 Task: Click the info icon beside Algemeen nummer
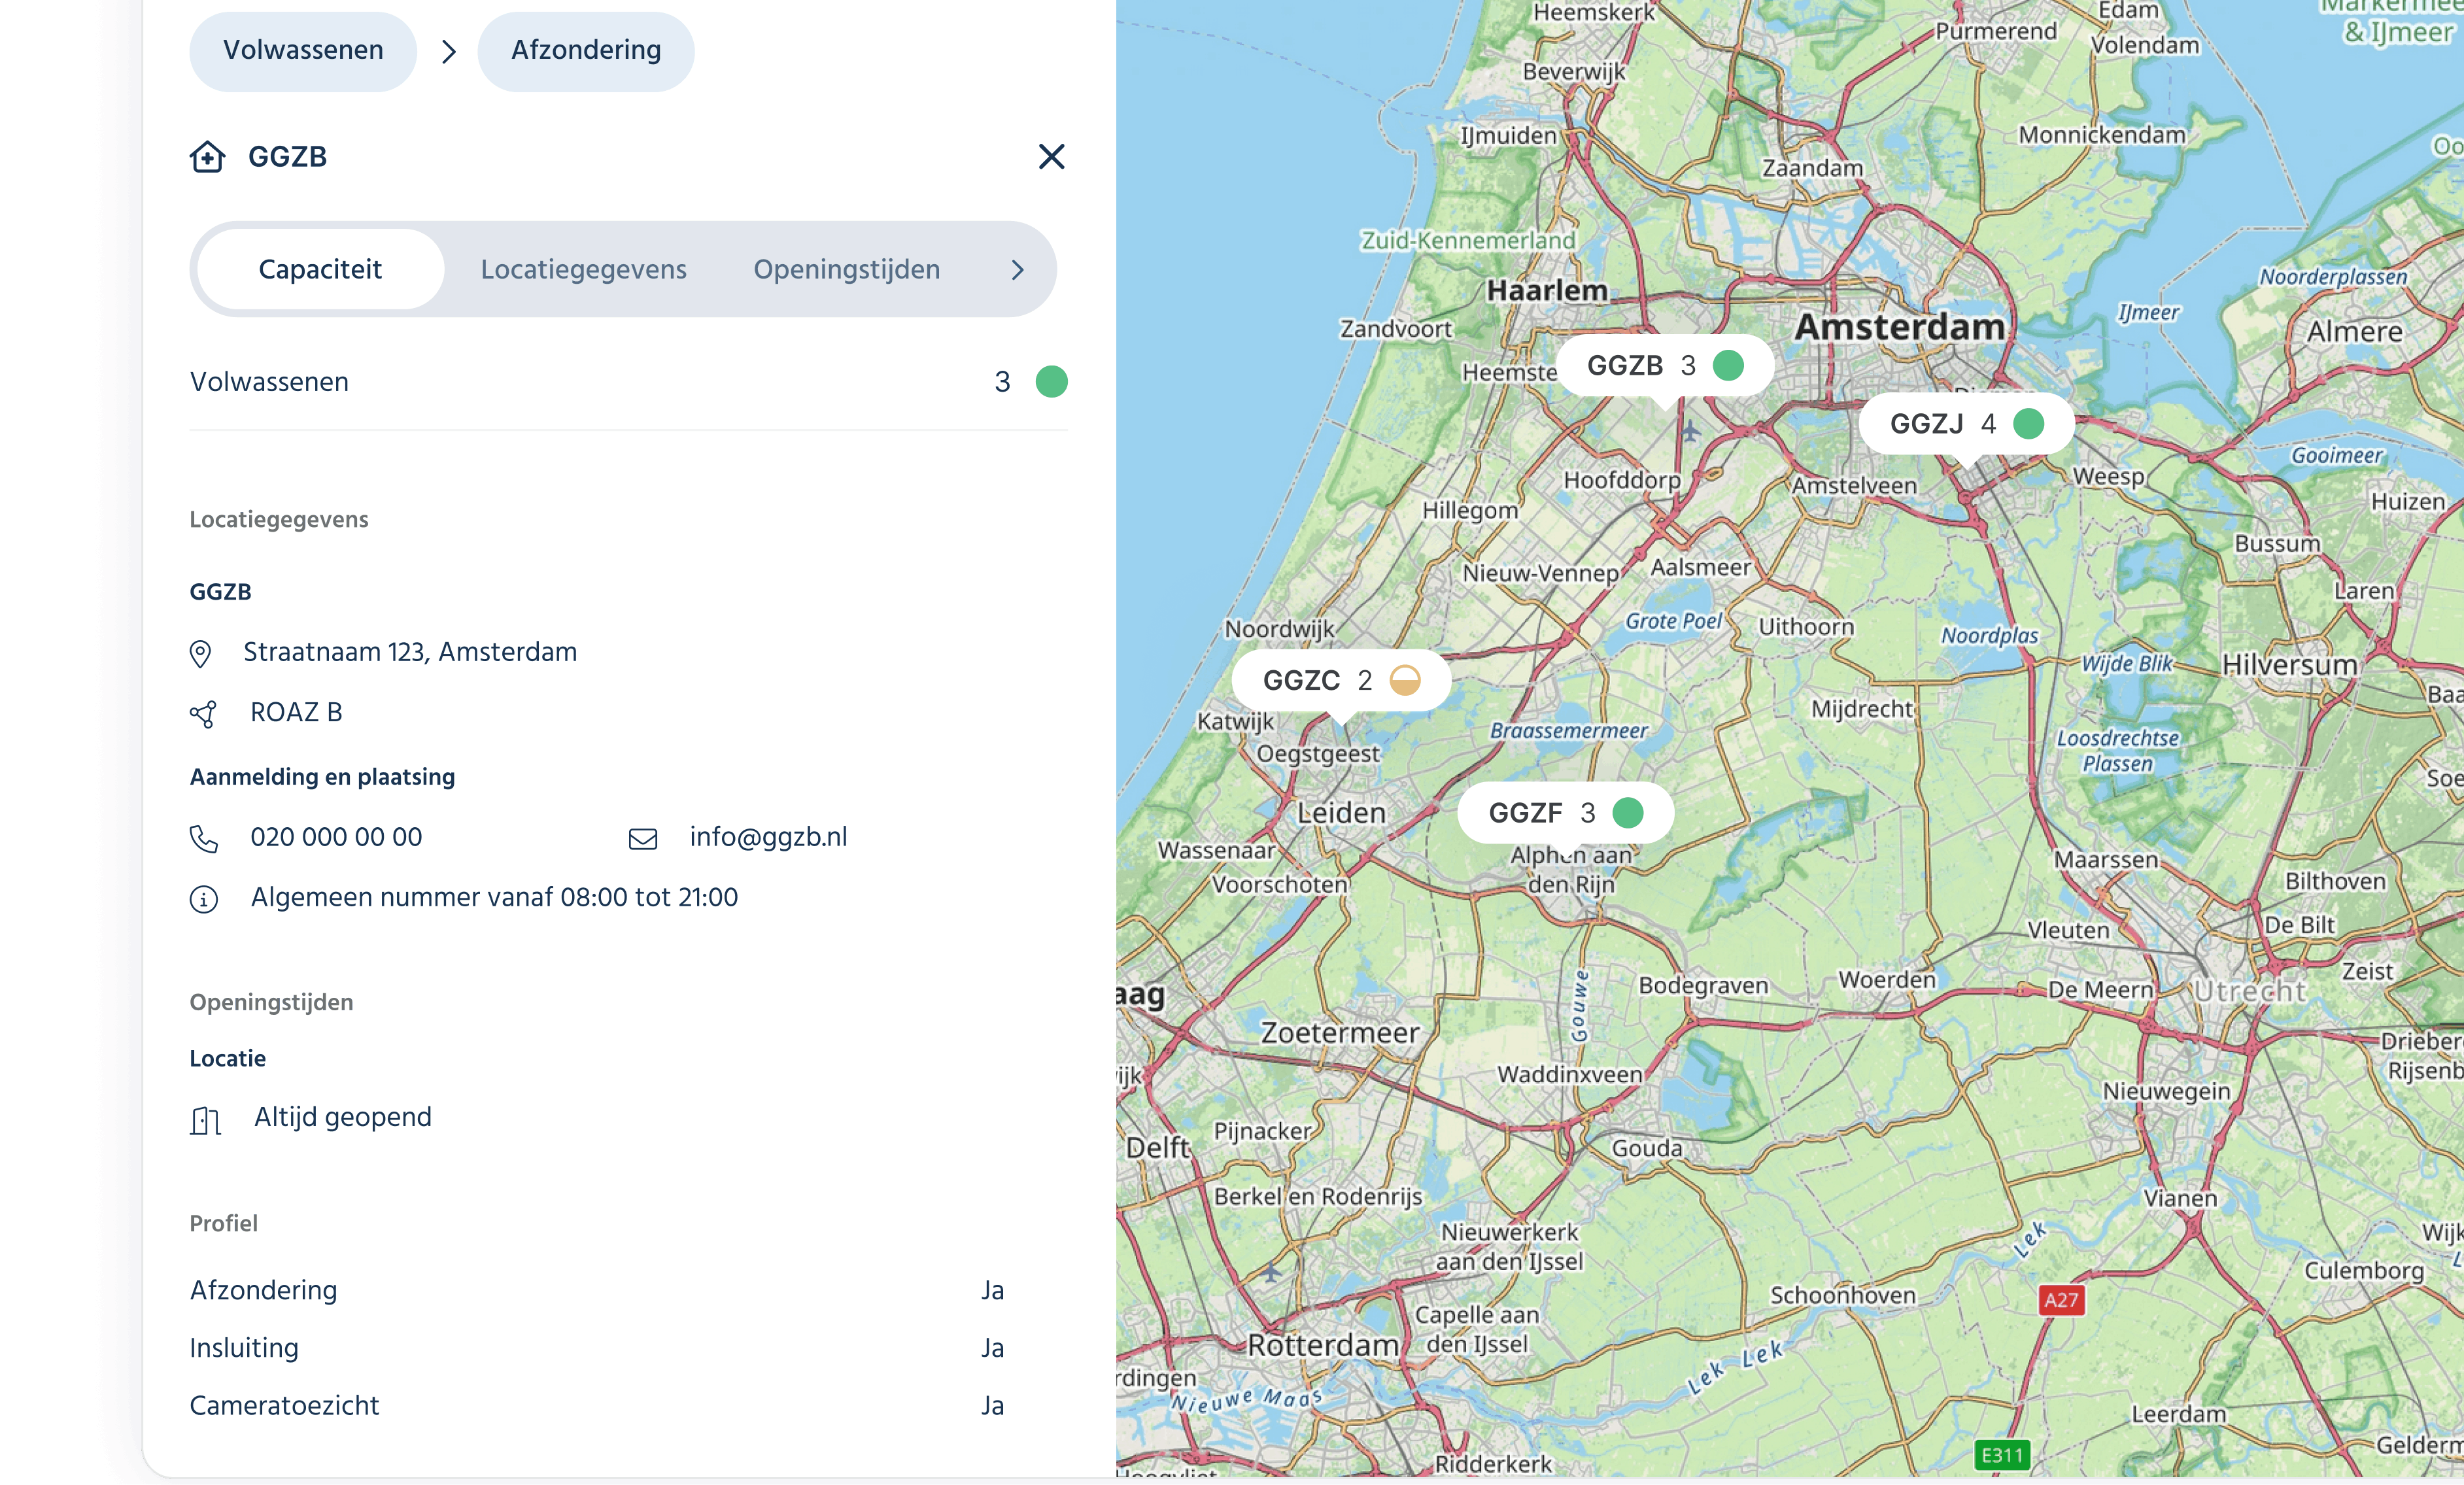click(204, 899)
